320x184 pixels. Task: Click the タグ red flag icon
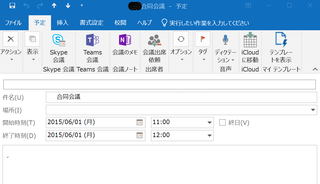pos(203,39)
